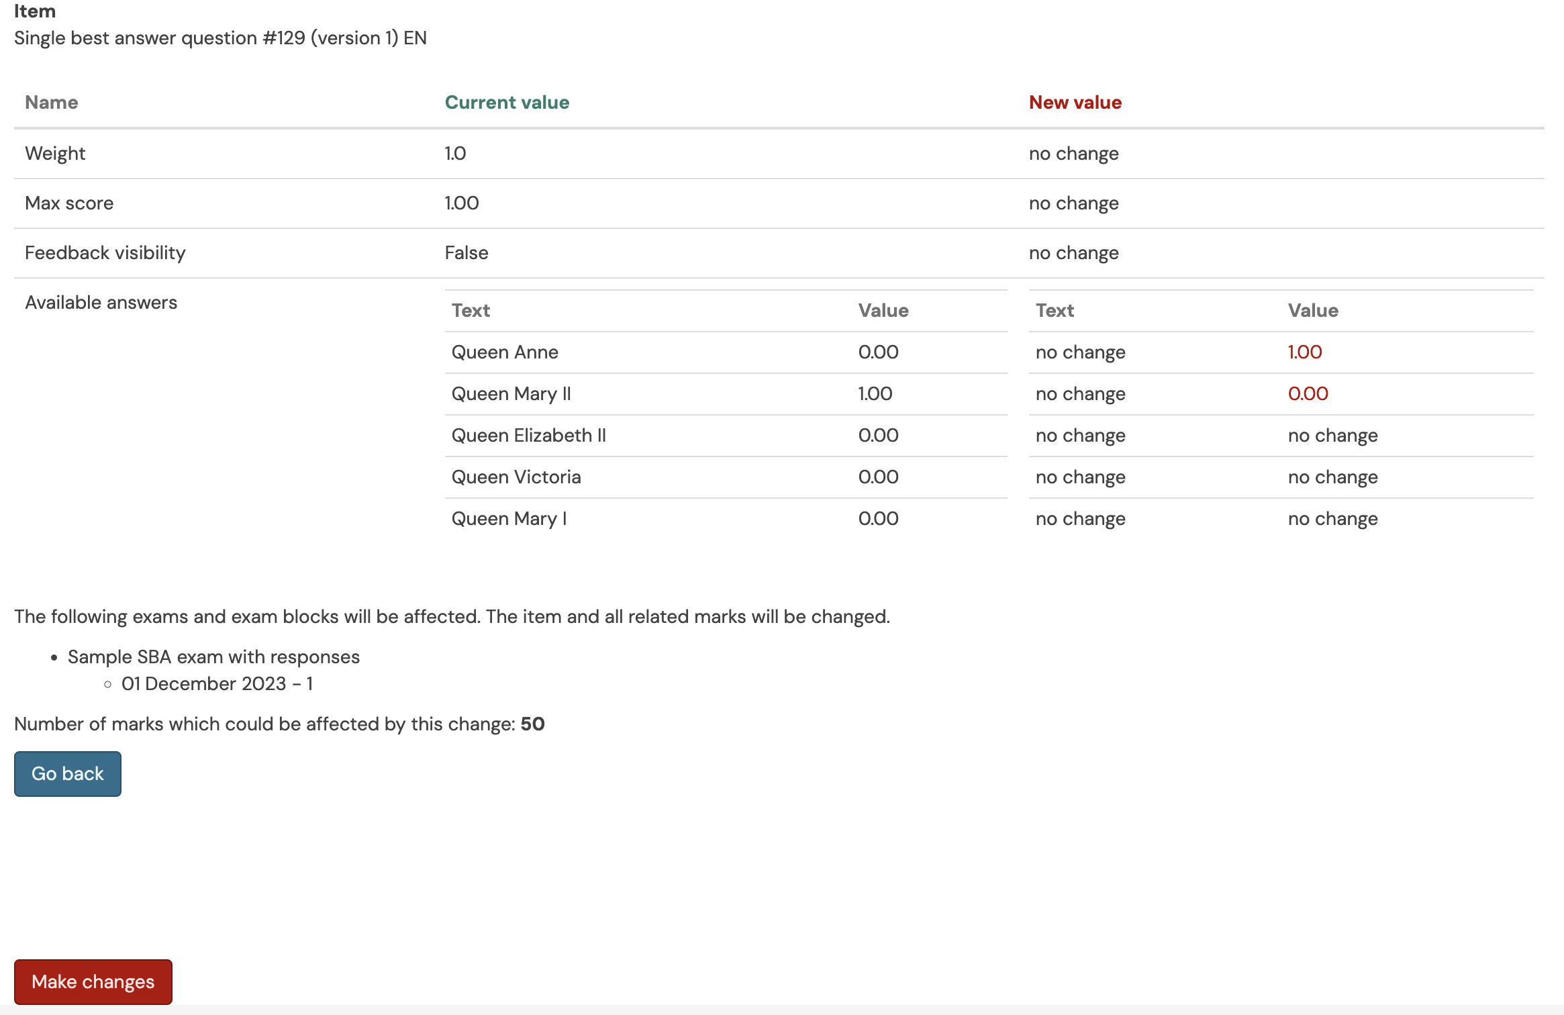Click the Available answers label
Image resolution: width=1564 pixels, height=1015 pixels.
click(x=101, y=302)
